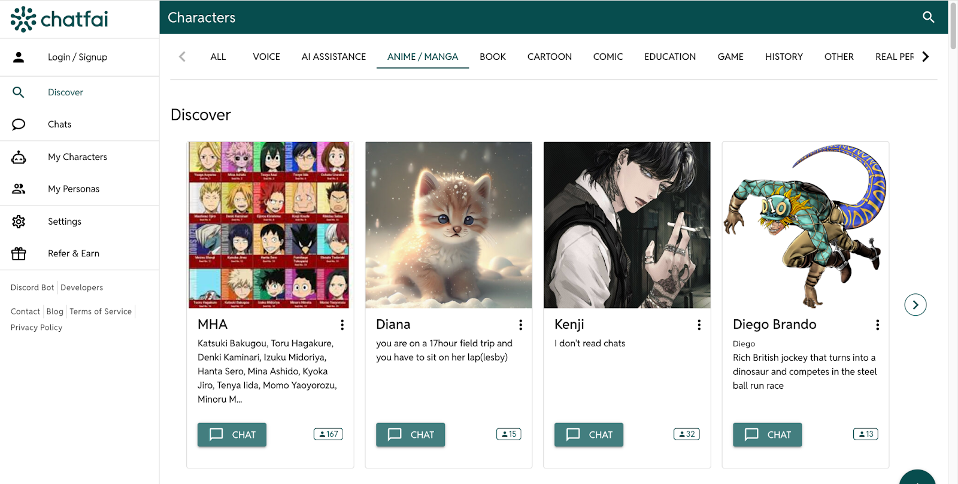Viewport: 958px width, 484px height.
Task: Open Refer & Earn in the sidebar
Action: click(x=74, y=253)
